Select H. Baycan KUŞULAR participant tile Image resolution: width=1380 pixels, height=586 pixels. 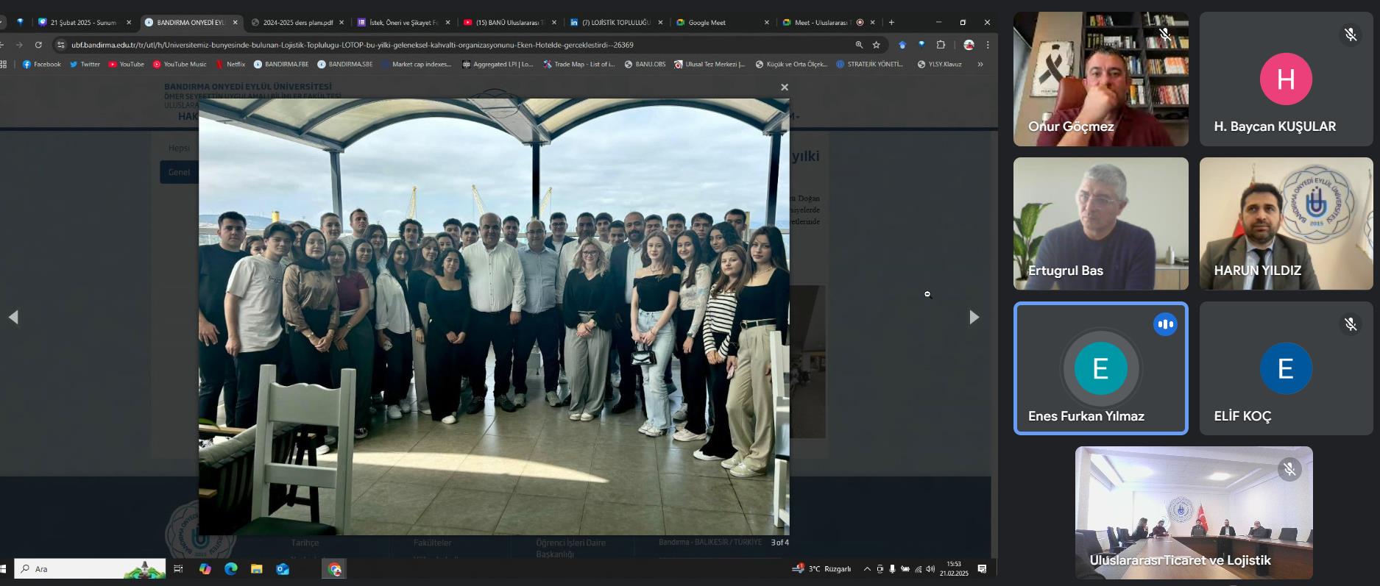tap(1286, 79)
